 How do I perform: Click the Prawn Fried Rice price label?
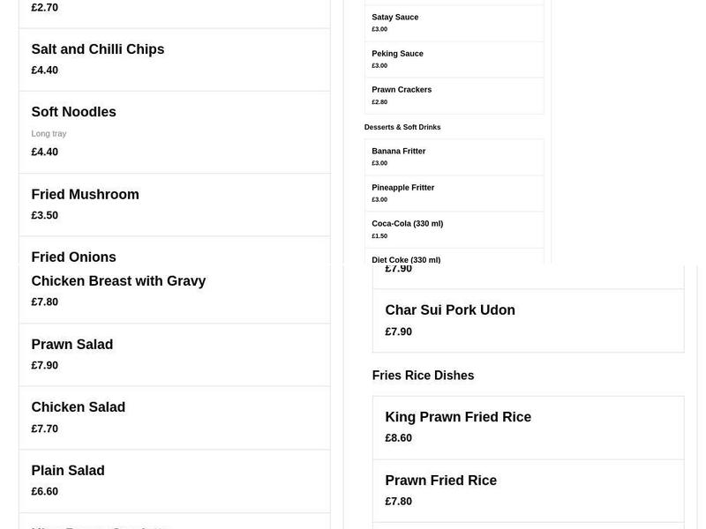(x=398, y=500)
